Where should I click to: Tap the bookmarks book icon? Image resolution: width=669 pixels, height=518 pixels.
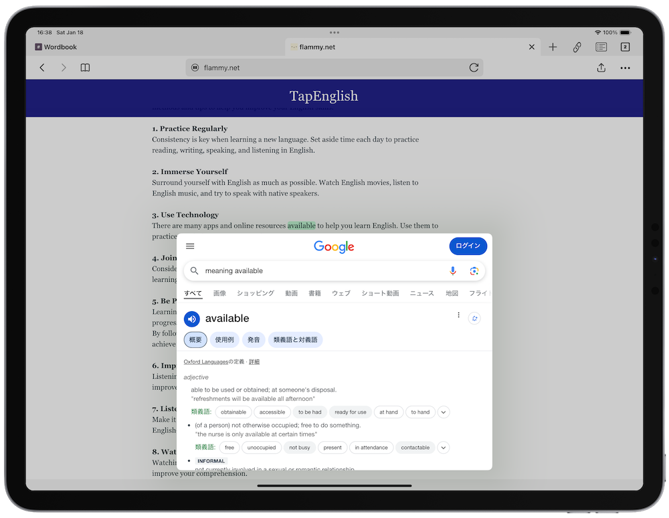tap(85, 68)
